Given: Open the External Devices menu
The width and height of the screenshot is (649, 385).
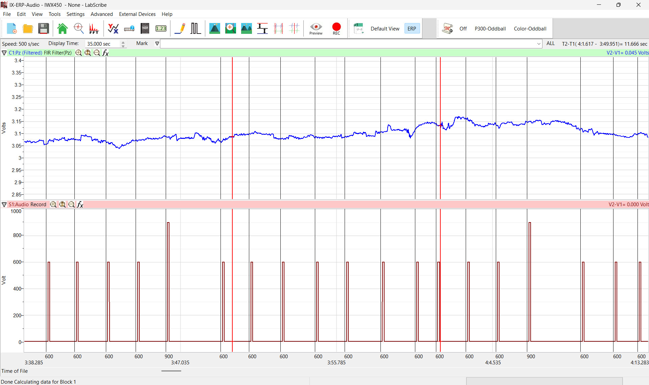Looking at the screenshot, I should click(137, 14).
